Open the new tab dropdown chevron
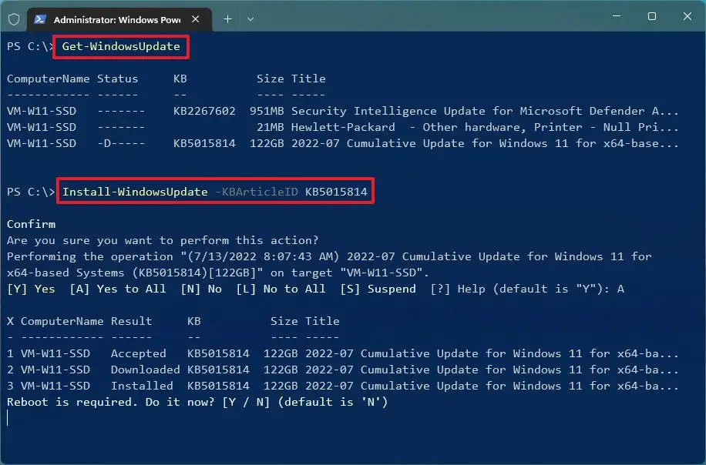The width and height of the screenshot is (706, 465). (x=250, y=20)
